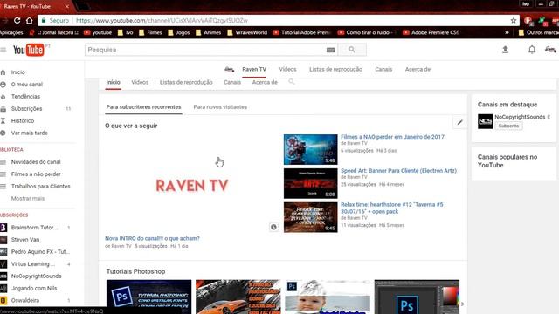
Task: Click the watch later clock on featured video
Action: click(x=273, y=227)
